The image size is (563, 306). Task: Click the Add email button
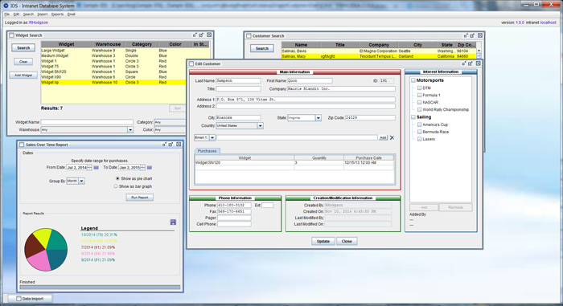pos(383,138)
